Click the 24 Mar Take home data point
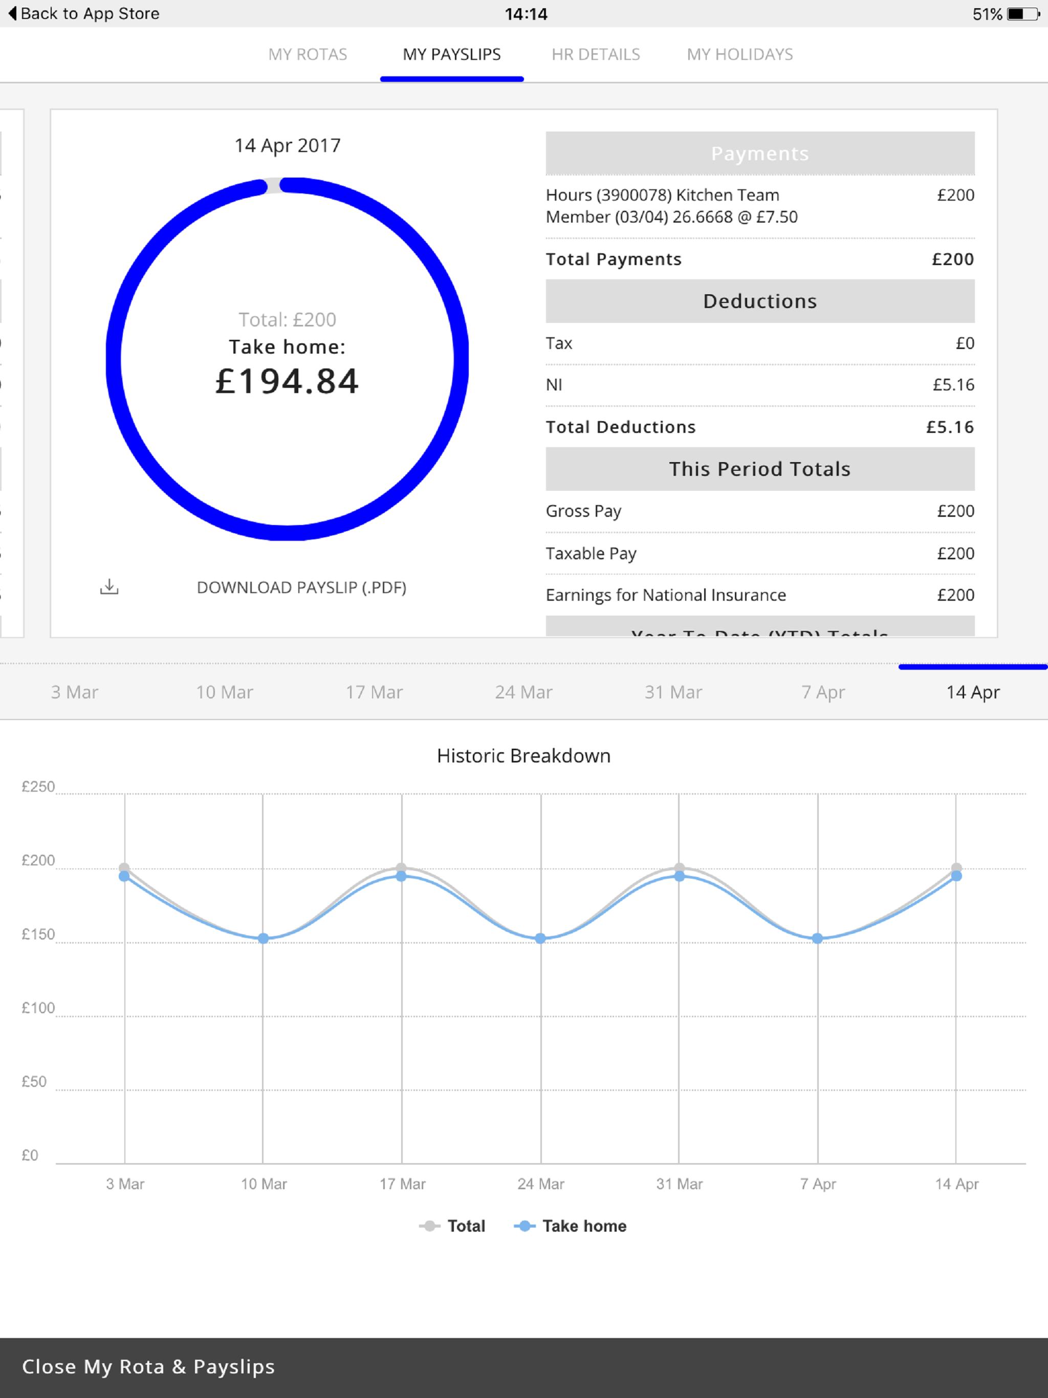The image size is (1048, 1398). (x=540, y=938)
